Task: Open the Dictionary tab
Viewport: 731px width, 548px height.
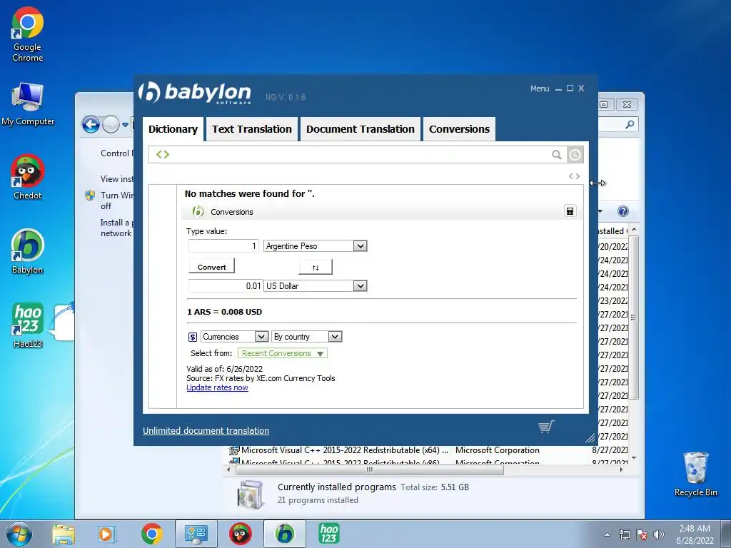Action: tap(173, 129)
